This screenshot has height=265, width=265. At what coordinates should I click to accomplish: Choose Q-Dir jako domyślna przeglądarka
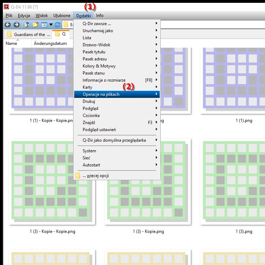[x=114, y=140]
